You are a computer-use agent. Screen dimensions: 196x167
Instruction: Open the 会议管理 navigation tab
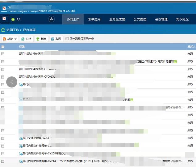click(161, 19)
